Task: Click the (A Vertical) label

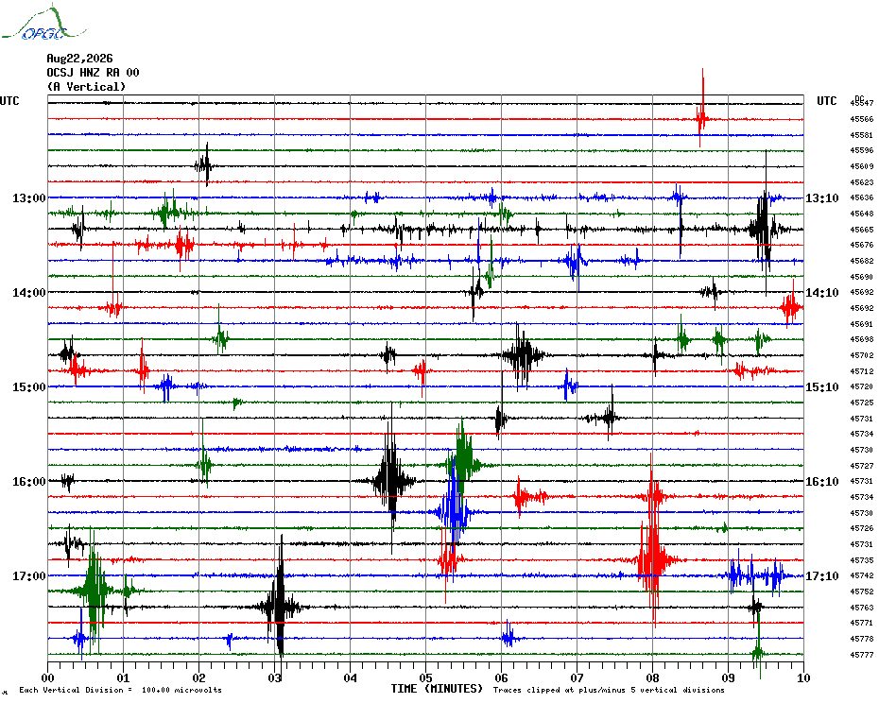Action: (86, 86)
